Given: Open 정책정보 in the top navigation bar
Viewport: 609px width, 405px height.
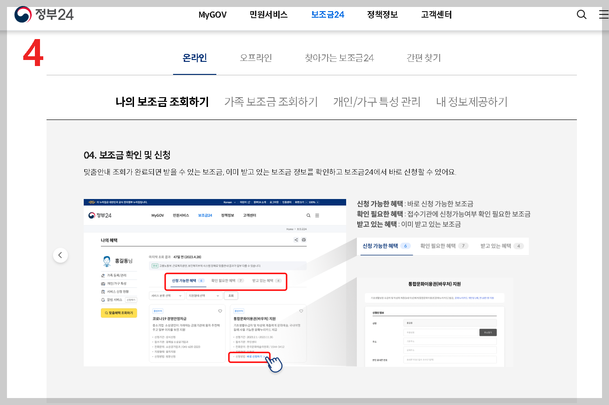Looking at the screenshot, I should 382,14.
